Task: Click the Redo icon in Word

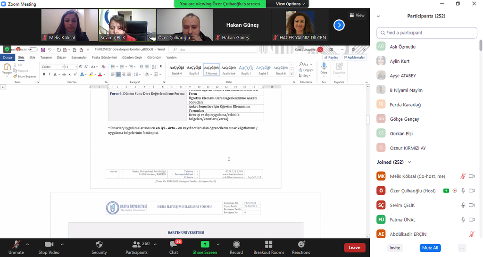Action: tap(59, 50)
